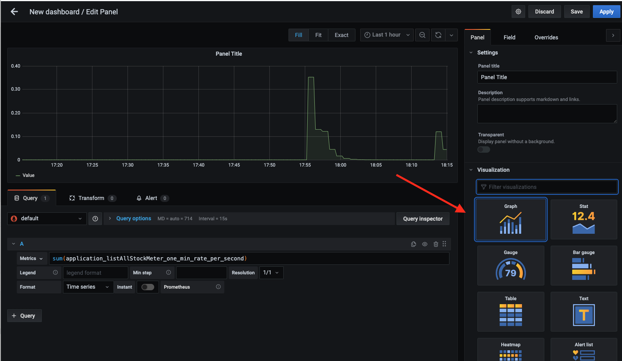The width and height of the screenshot is (622, 361).
Task: Set panel view mode to Fill
Action: pyautogui.click(x=298, y=35)
